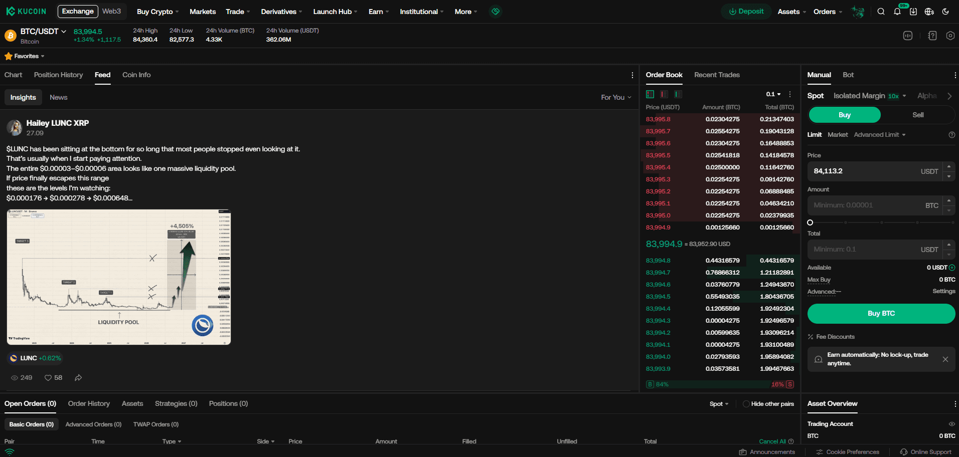
Task: Open Online Support link
Action: coord(926,452)
